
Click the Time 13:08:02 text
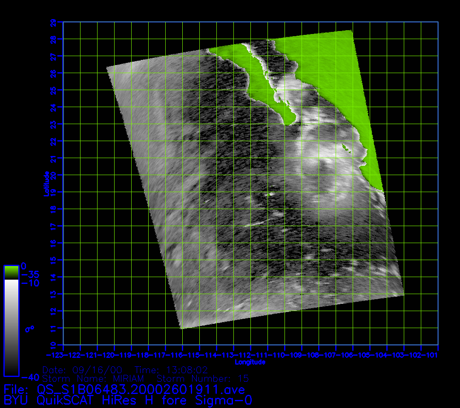click(x=171, y=369)
